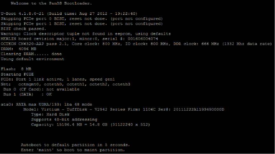275x154 pixels.
Task: Click the 'Bus 1 (SATA) : OK' line
Action: (28, 94)
